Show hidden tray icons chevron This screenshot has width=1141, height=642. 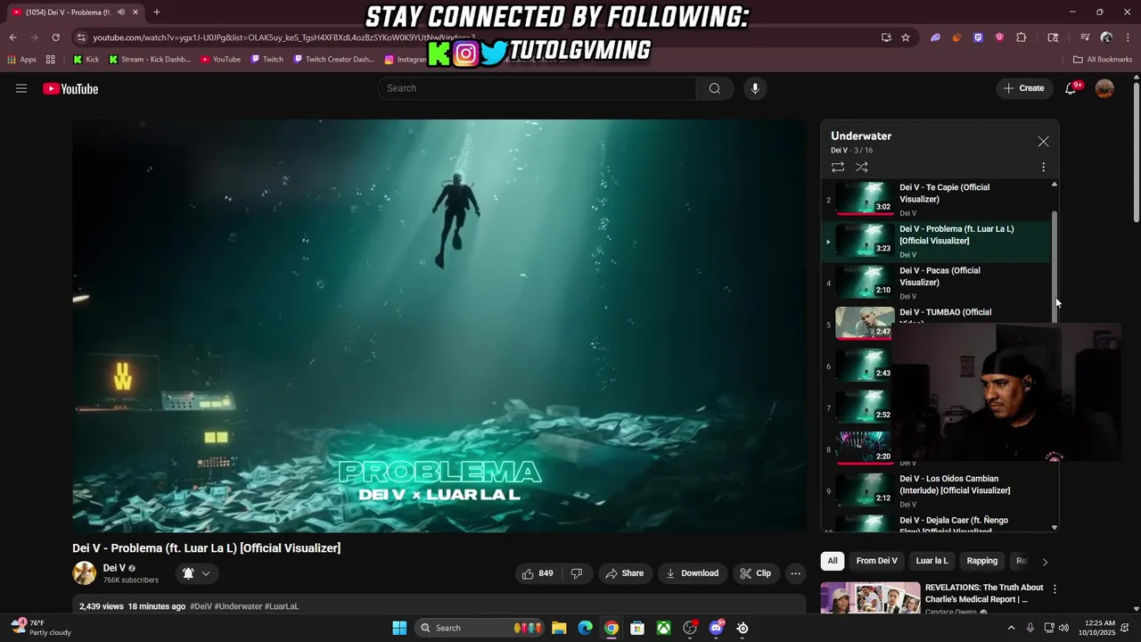click(x=1011, y=628)
